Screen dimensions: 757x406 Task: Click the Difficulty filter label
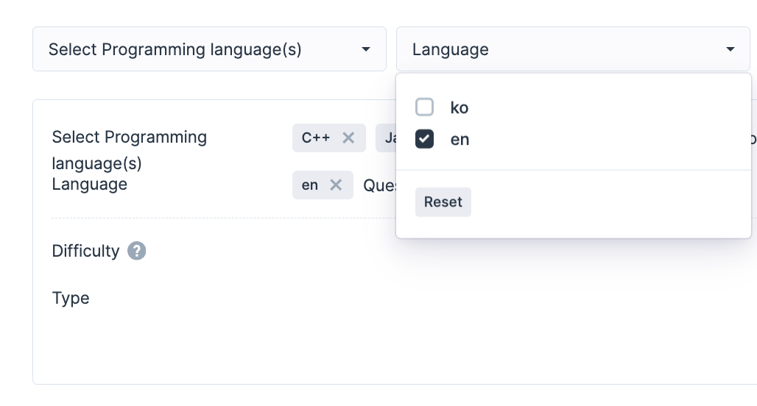[x=85, y=251]
